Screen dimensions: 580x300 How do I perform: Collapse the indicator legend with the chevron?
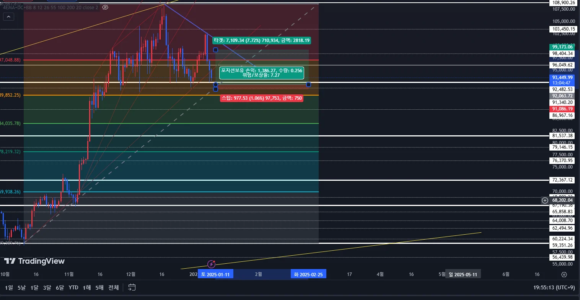(8, 17)
